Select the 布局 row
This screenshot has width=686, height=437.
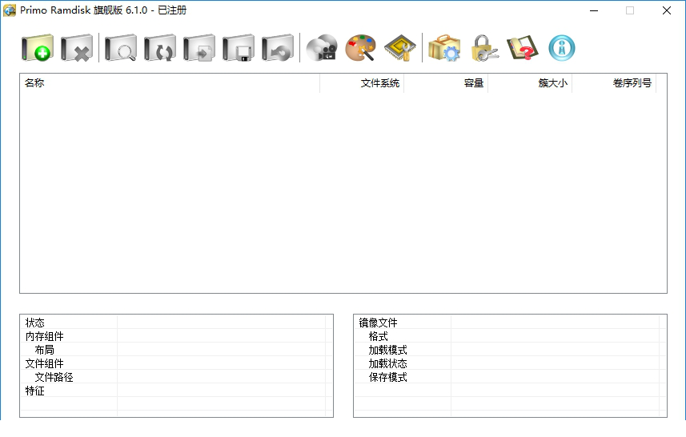pos(176,350)
